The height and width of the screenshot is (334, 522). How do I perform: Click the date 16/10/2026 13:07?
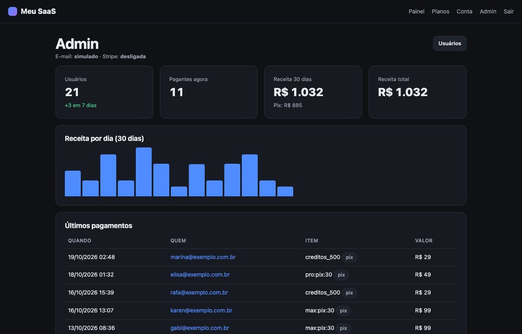point(91,310)
